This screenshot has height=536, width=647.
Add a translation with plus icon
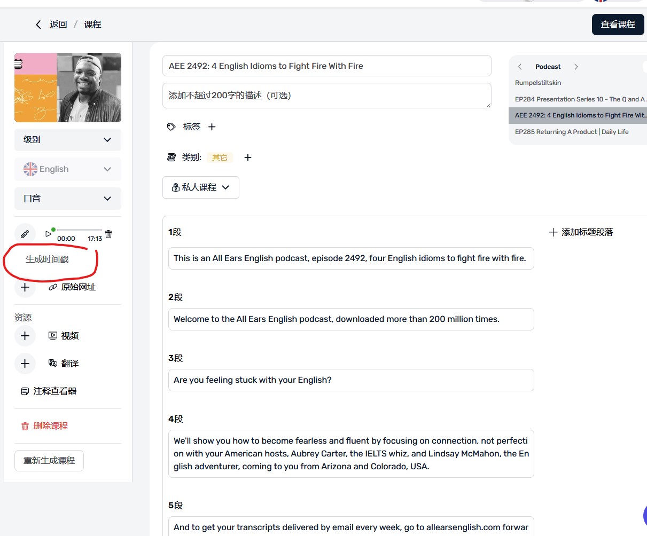point(25,364)
